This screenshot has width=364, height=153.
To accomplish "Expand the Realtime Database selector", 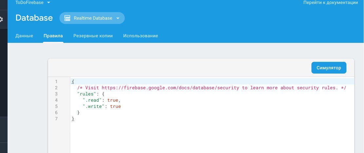I will click(92, 18).
